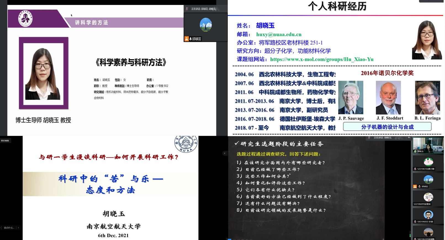This screenshot has height=240, width=445.
Task: Click the 分子机器的设计与合成 button
Action: pos(387,127)
